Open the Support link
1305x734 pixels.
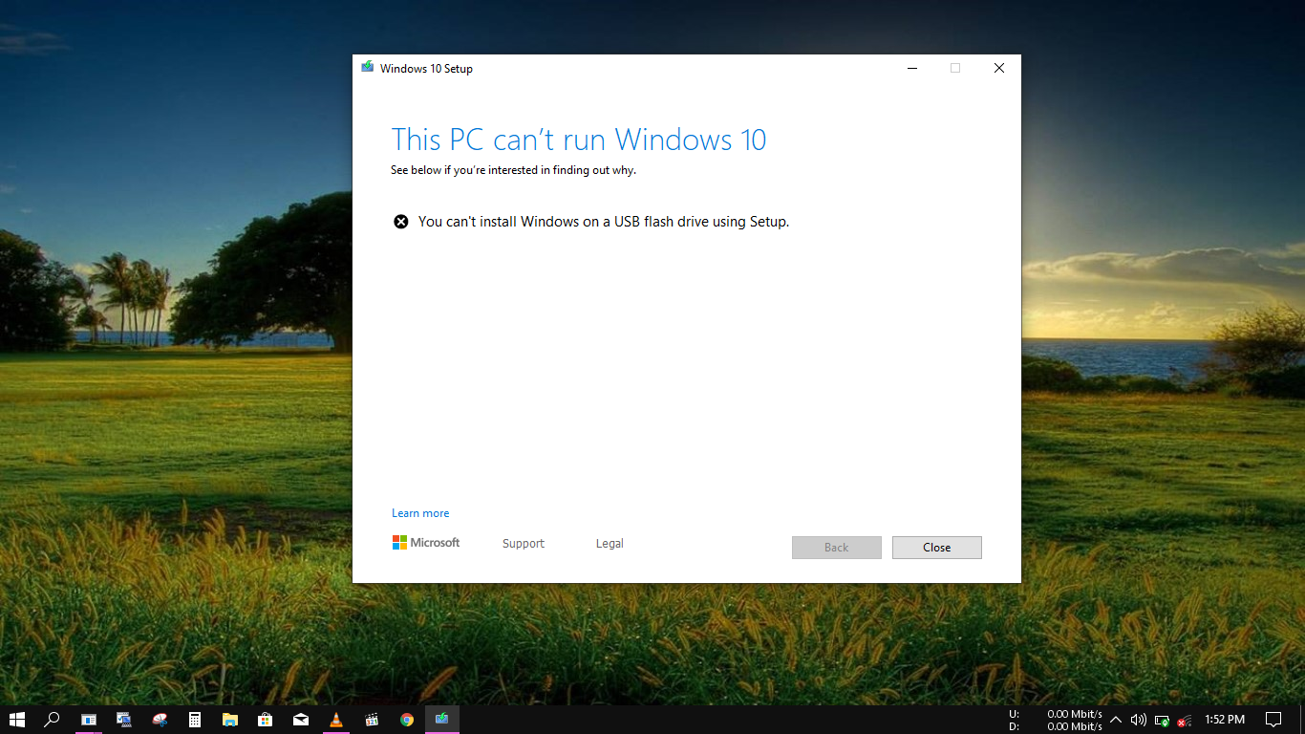(x=524, y=543)
